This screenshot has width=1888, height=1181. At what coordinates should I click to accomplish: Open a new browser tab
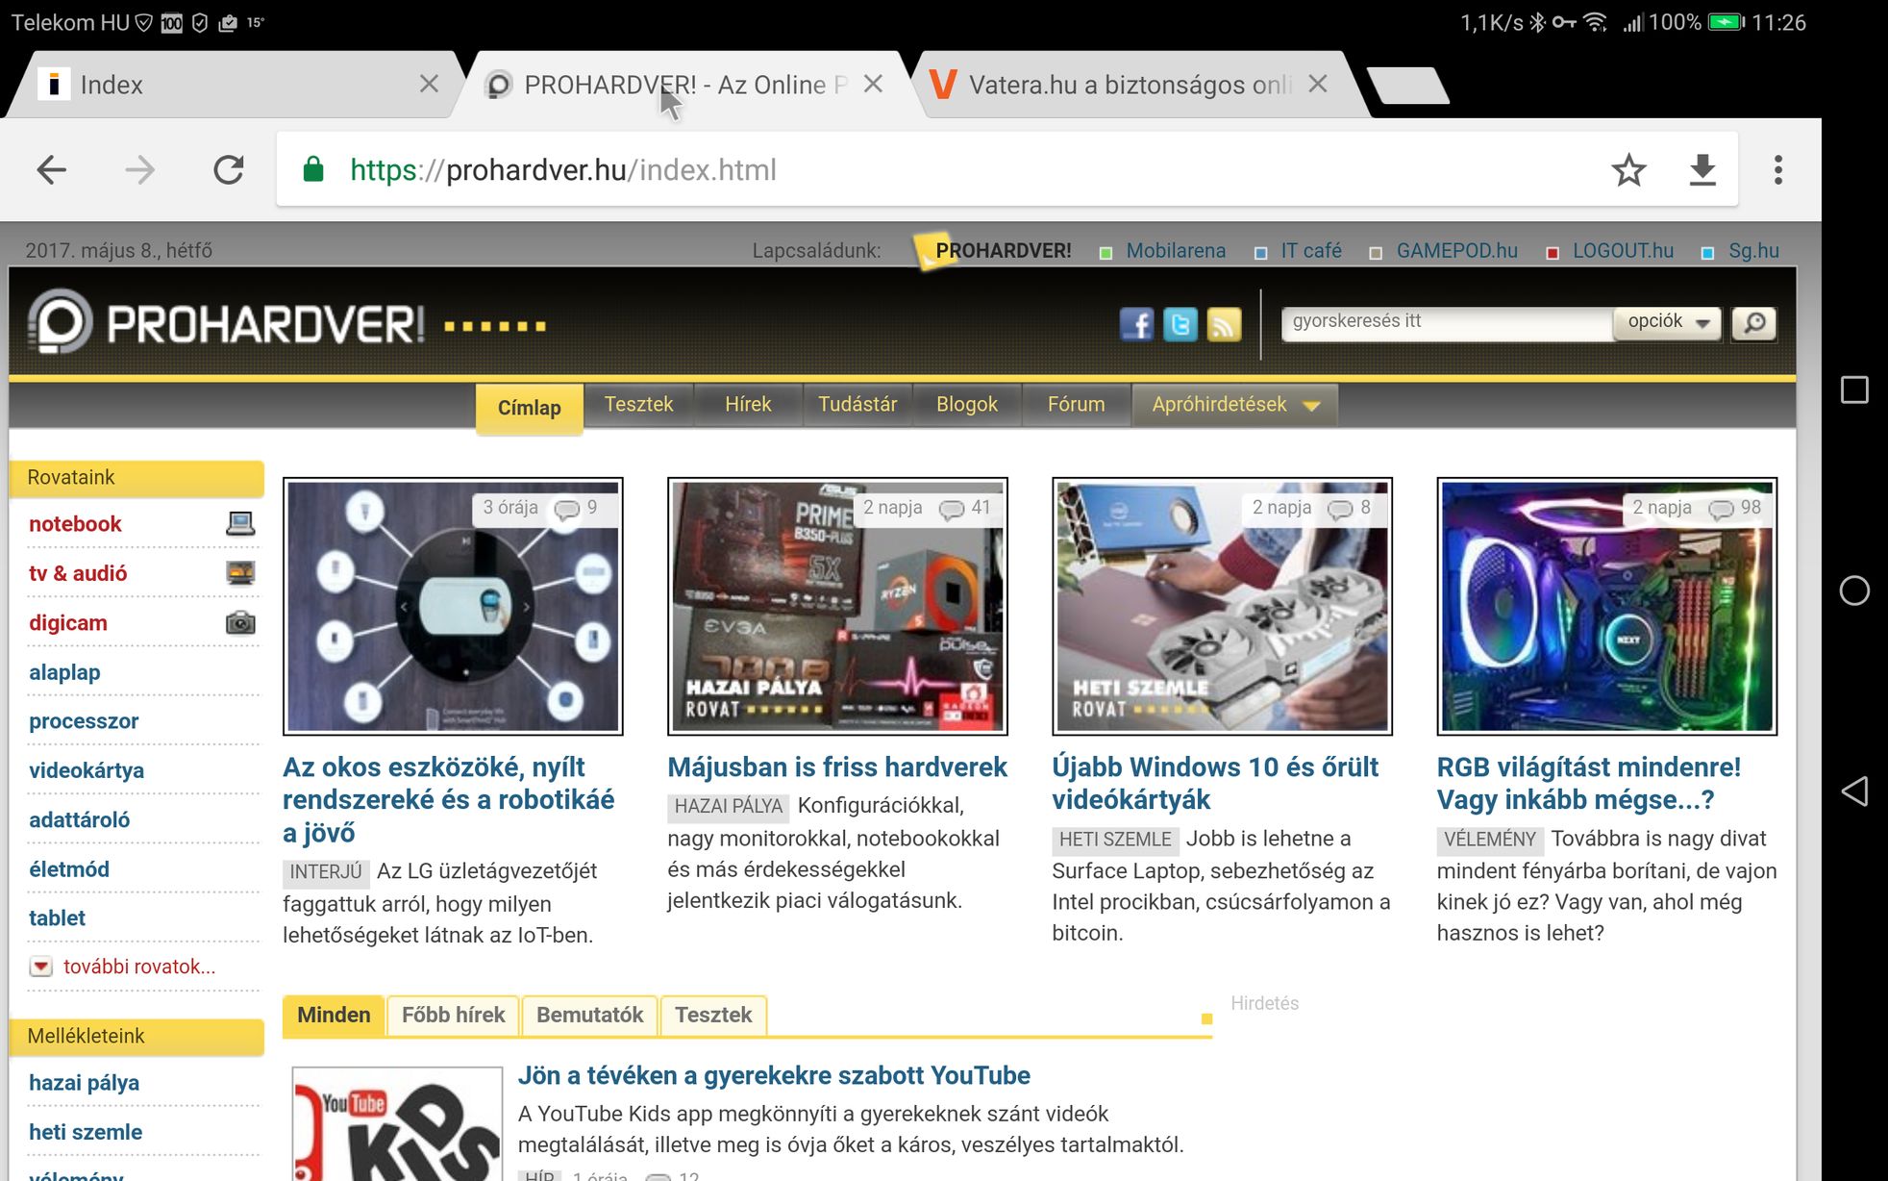click(1407, 85)
